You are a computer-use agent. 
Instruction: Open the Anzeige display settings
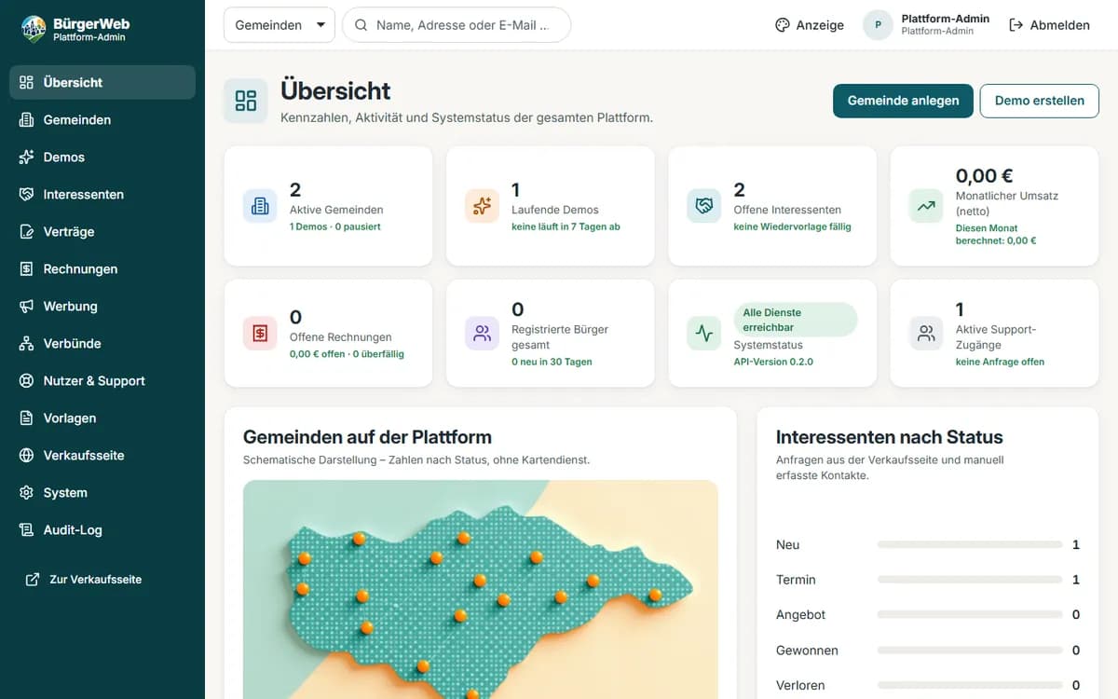click(x=810, y=25)
